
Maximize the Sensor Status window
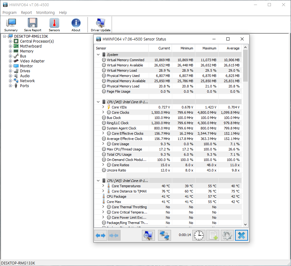coord(228,39)
